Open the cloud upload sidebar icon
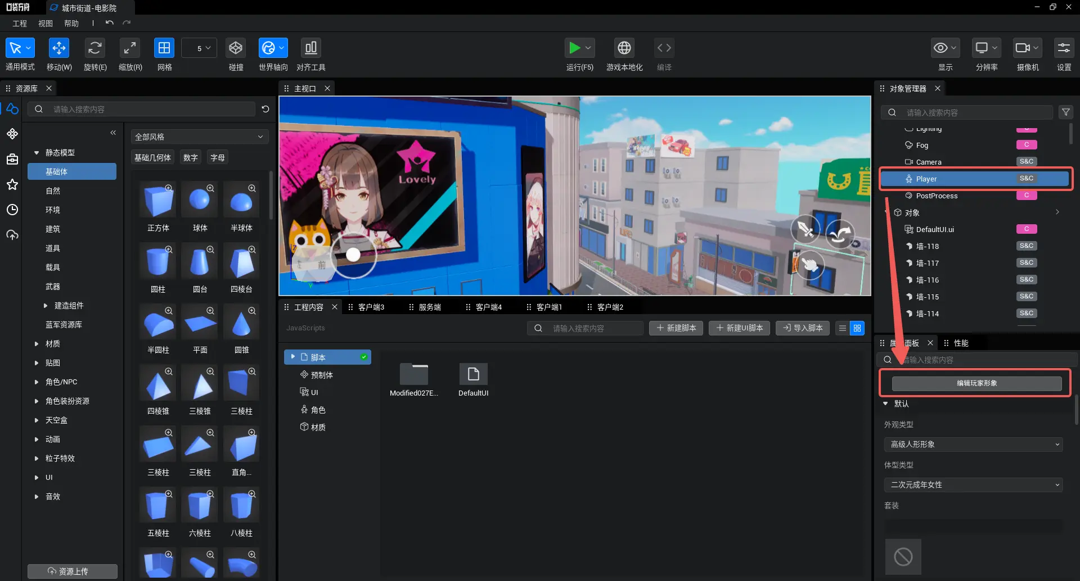 point(12,235)
